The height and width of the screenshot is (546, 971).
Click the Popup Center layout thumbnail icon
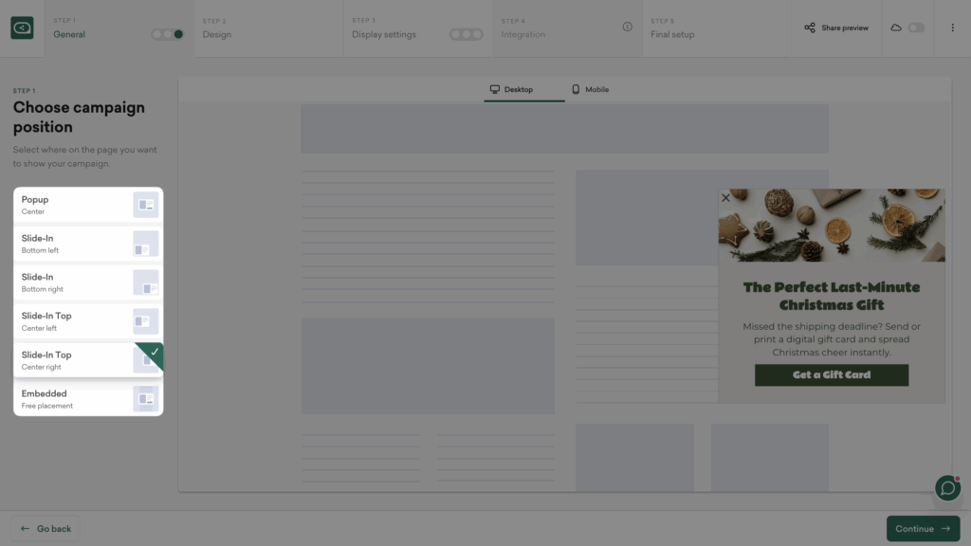click(145, 205)
